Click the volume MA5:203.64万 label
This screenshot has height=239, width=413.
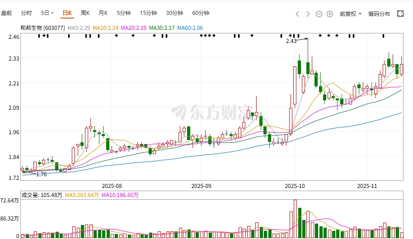pyautogui.click(x=82, y=195)
